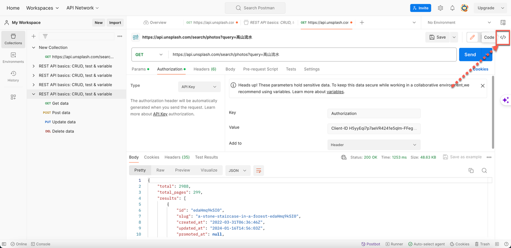This screenshot has width=511, height=248.
Task: Click the request URL input field
Action: click(x=312, y=55)
